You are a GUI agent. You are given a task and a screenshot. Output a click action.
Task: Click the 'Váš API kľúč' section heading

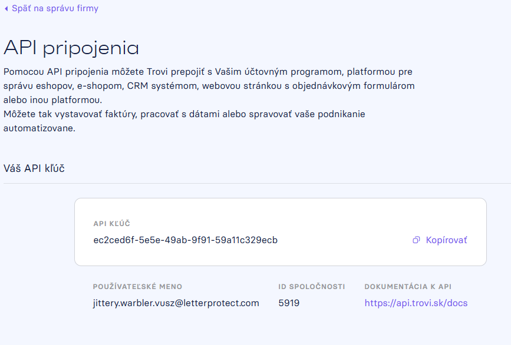[x=34, y=168]
